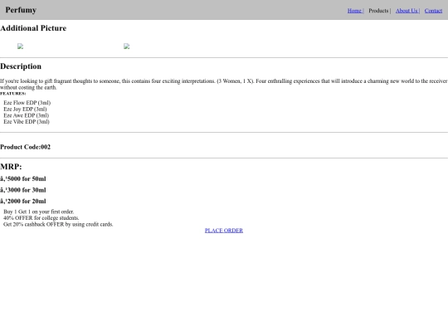The width and height of the screenshot is (448, 336).
Task: Open the Contact page link
Action: [x=433, y=11]
